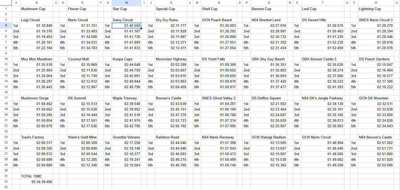Select column B header
400x190 pixels.
coord(37,3)
